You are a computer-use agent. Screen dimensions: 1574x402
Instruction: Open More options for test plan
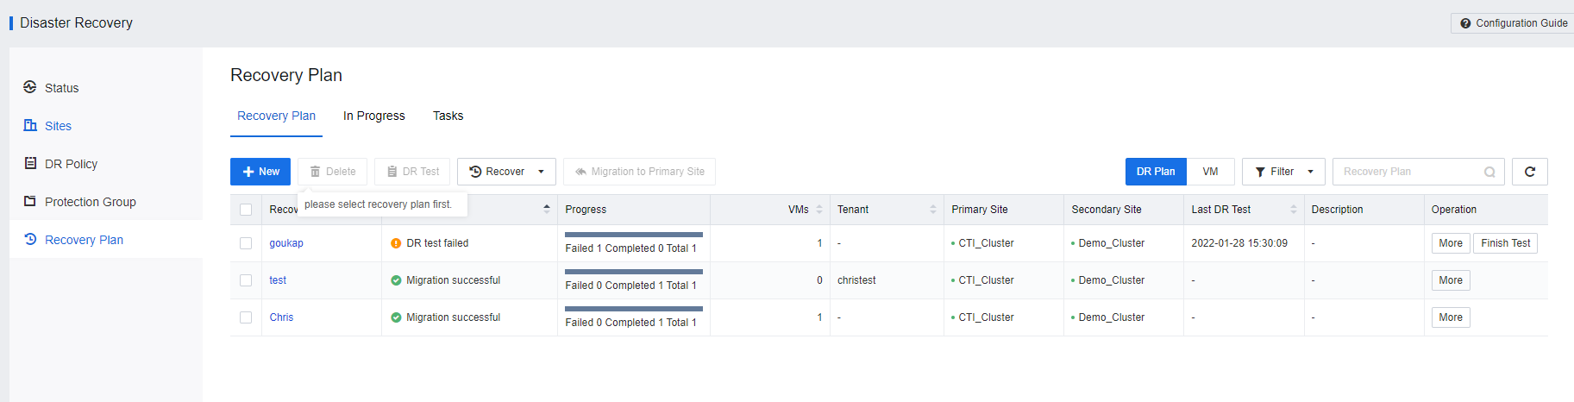pos(1451,280)
